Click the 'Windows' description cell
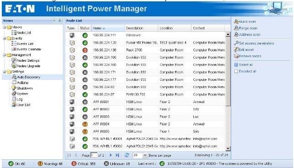This screenshot has height=168, width=294. (x=133, y=35)
